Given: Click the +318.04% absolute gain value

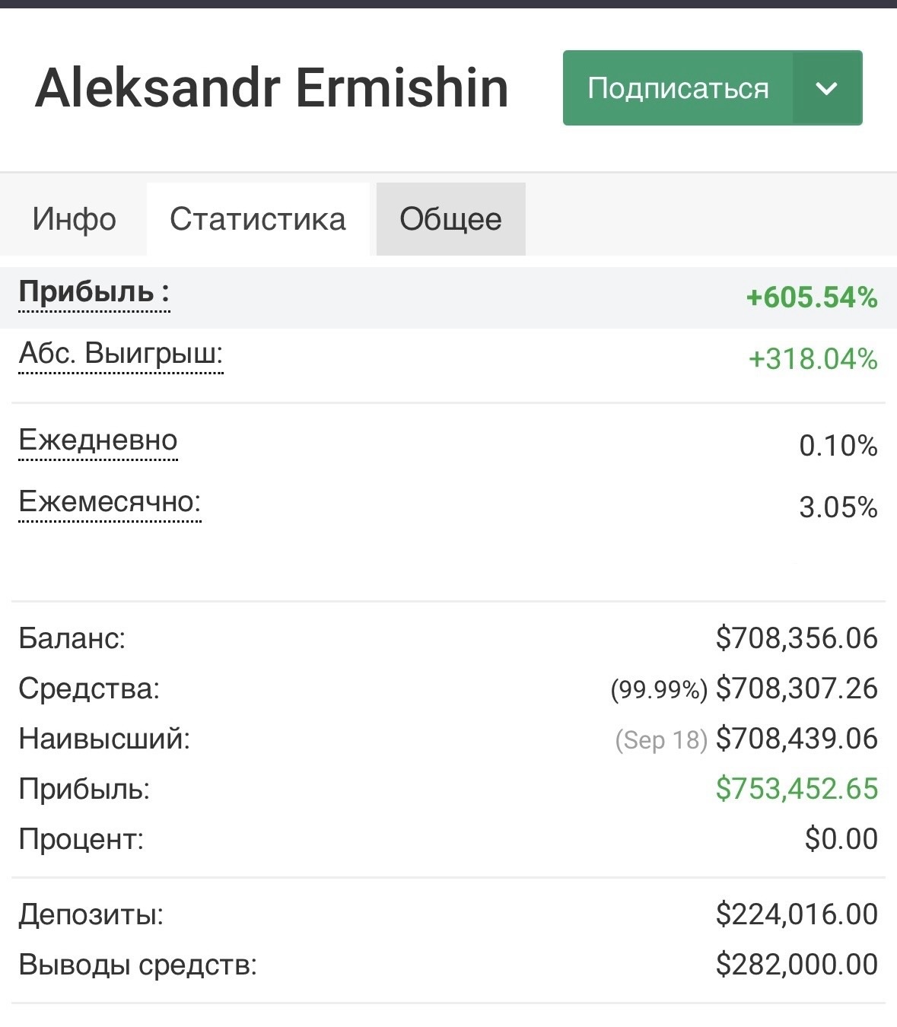Looking at the screenshot, I should point(813,358).
